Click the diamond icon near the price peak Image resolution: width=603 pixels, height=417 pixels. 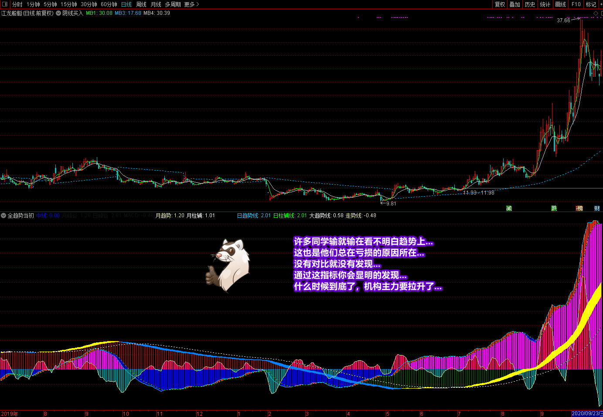point(596,14)
